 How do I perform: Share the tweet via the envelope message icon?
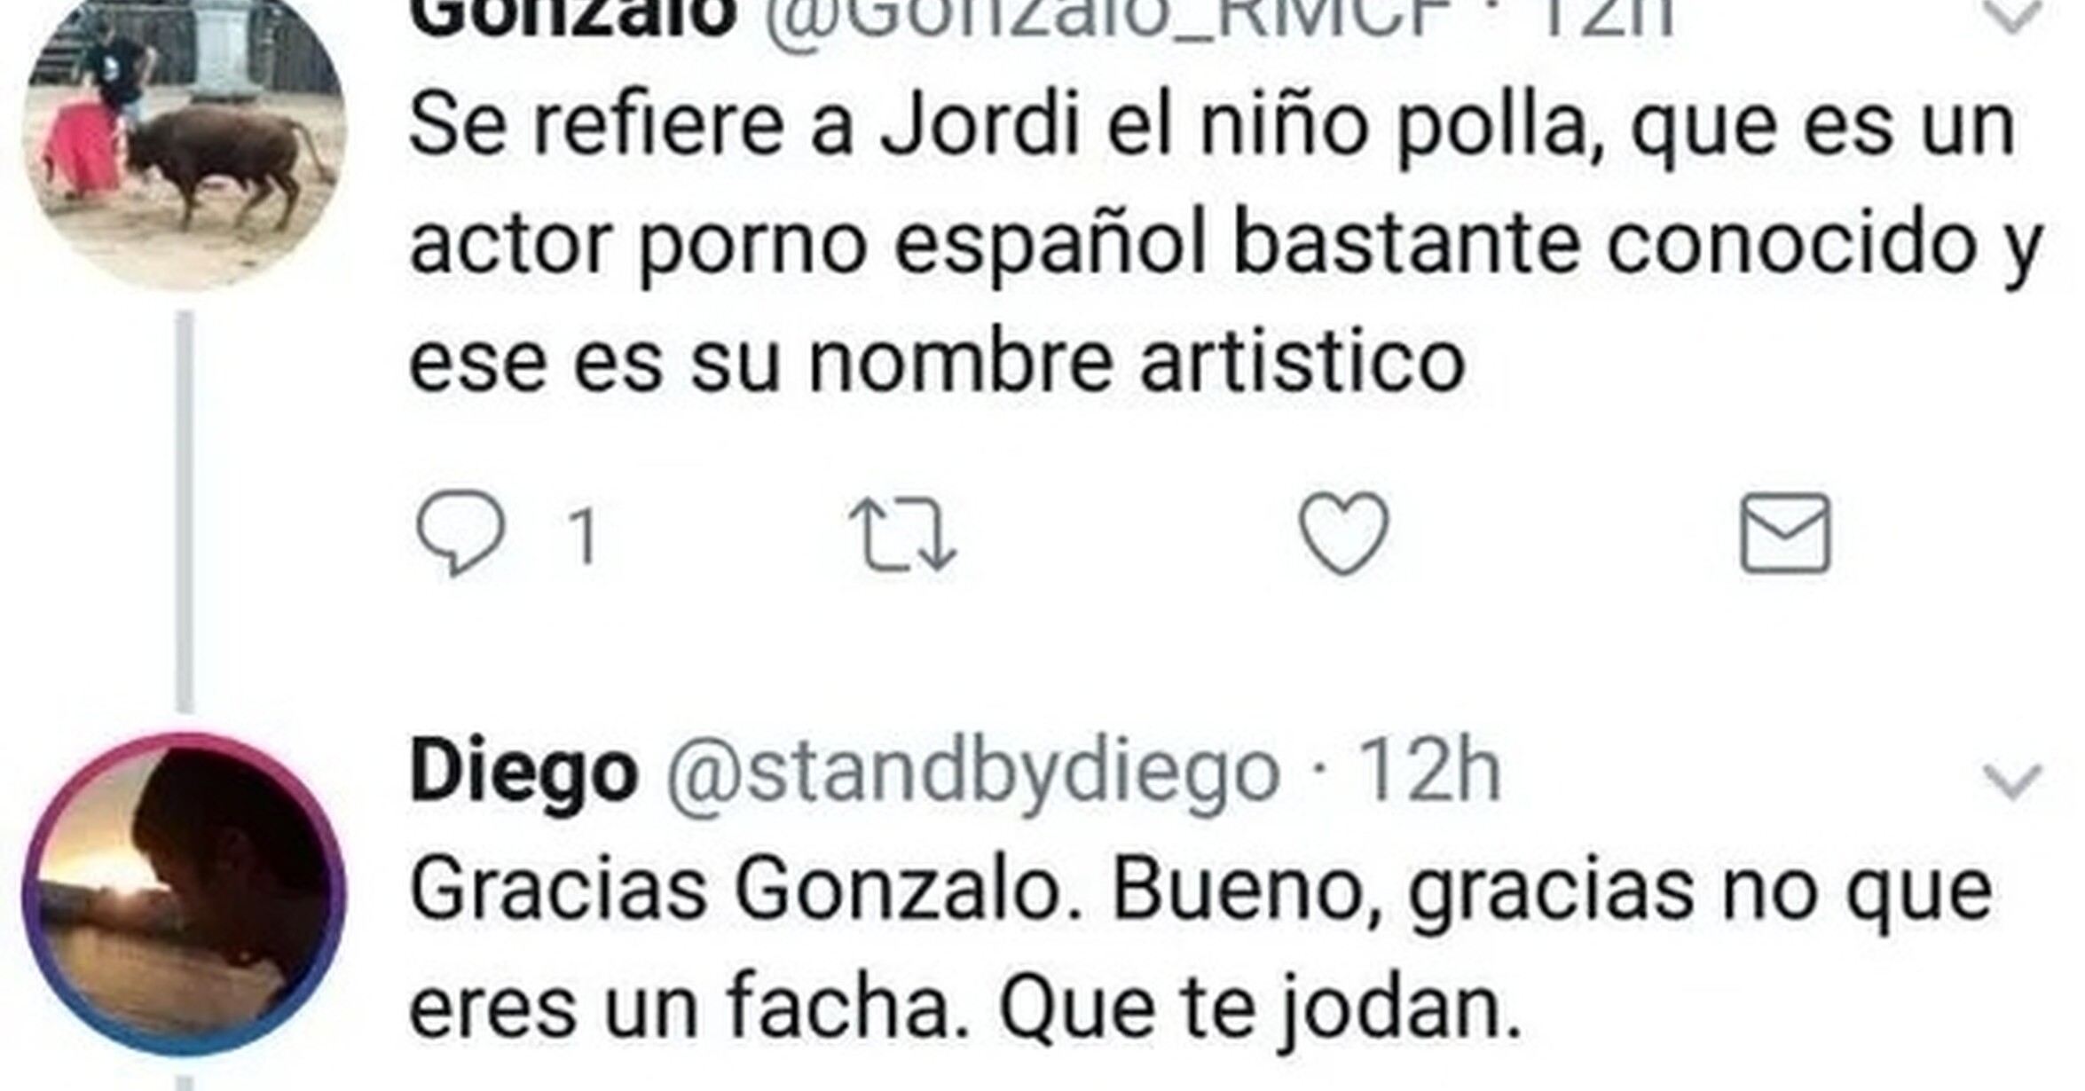(x=1785, y=533)
